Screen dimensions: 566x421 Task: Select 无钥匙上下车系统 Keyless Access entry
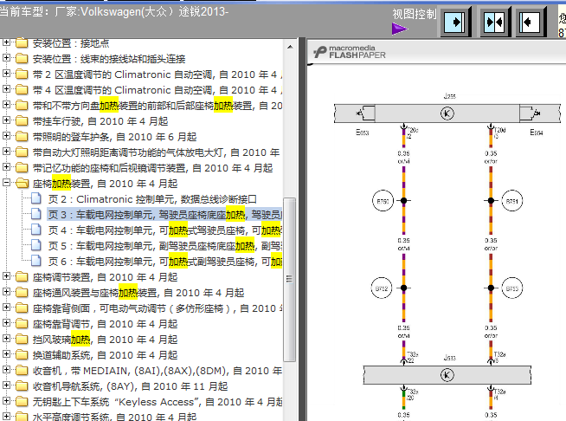click(157, 402)
